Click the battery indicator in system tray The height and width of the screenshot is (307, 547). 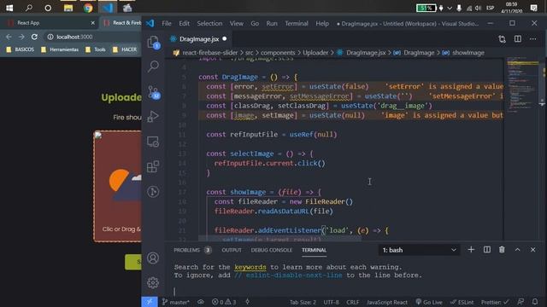426,8
